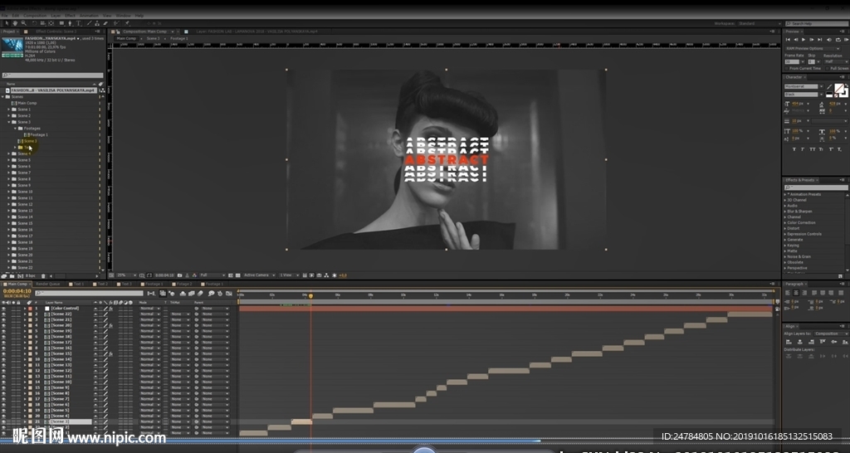Apply All Caps in Character panel
The width and height of the screenshot is (850, 453).
(813, 149)
